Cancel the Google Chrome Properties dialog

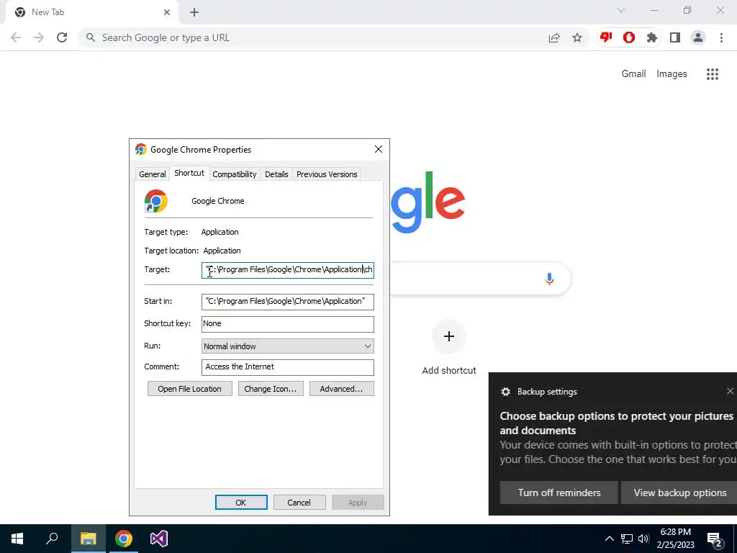[299, 502]
